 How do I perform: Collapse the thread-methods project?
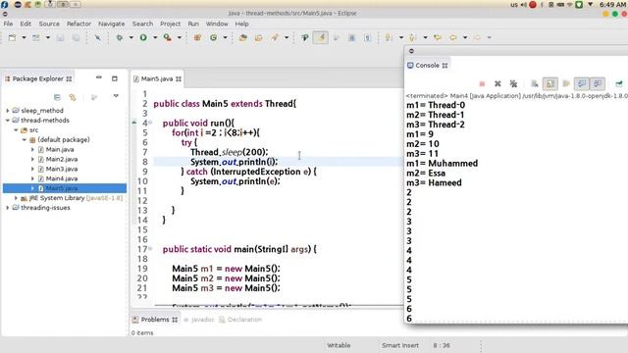(8, 120)
